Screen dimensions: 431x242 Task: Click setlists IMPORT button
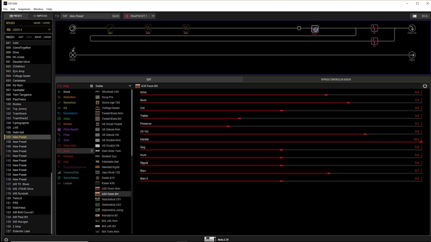coord(37,23)
